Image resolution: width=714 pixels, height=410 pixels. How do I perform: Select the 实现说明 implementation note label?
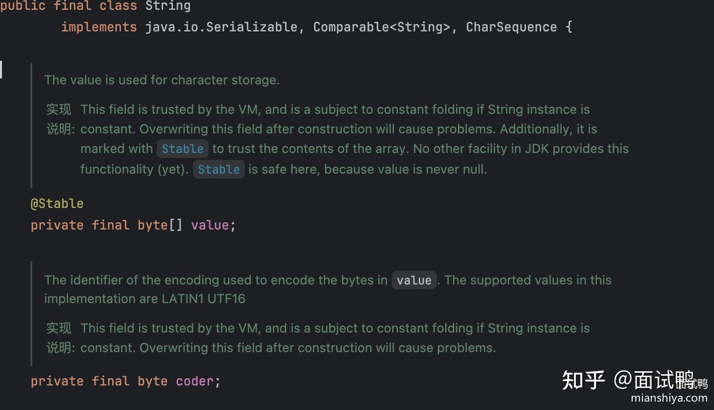pyautogui.click(x=59, y=119)
